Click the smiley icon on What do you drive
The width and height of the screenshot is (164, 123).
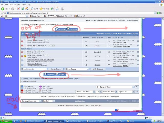(x=25, y=56)
